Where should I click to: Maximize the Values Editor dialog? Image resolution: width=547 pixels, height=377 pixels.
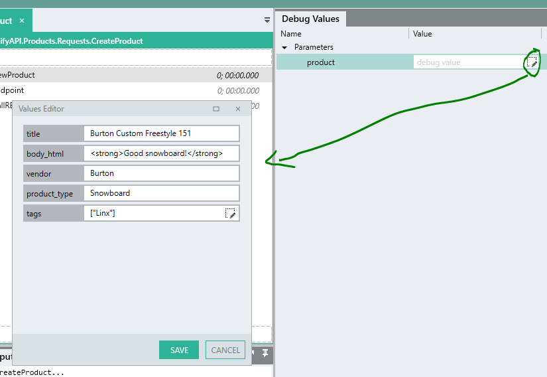[x=216, y=109]
